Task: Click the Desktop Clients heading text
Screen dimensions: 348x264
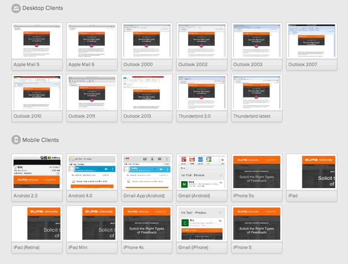Action: 43,8
